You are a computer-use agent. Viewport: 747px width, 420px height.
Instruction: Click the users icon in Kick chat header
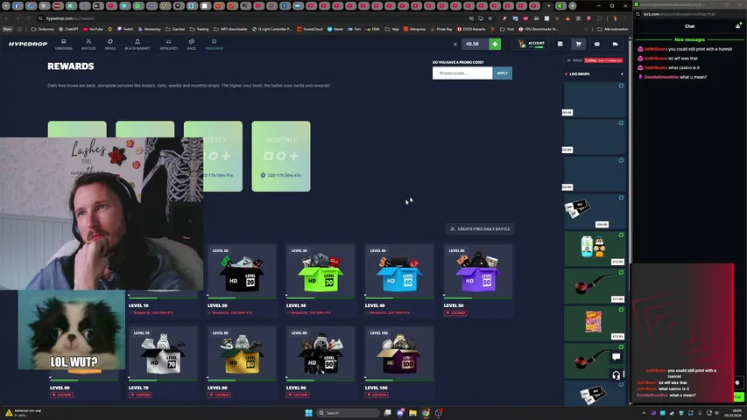pos(738,26)
